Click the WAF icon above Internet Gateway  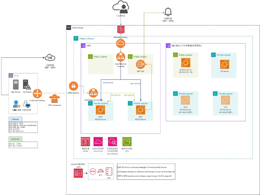pos(121,30)
